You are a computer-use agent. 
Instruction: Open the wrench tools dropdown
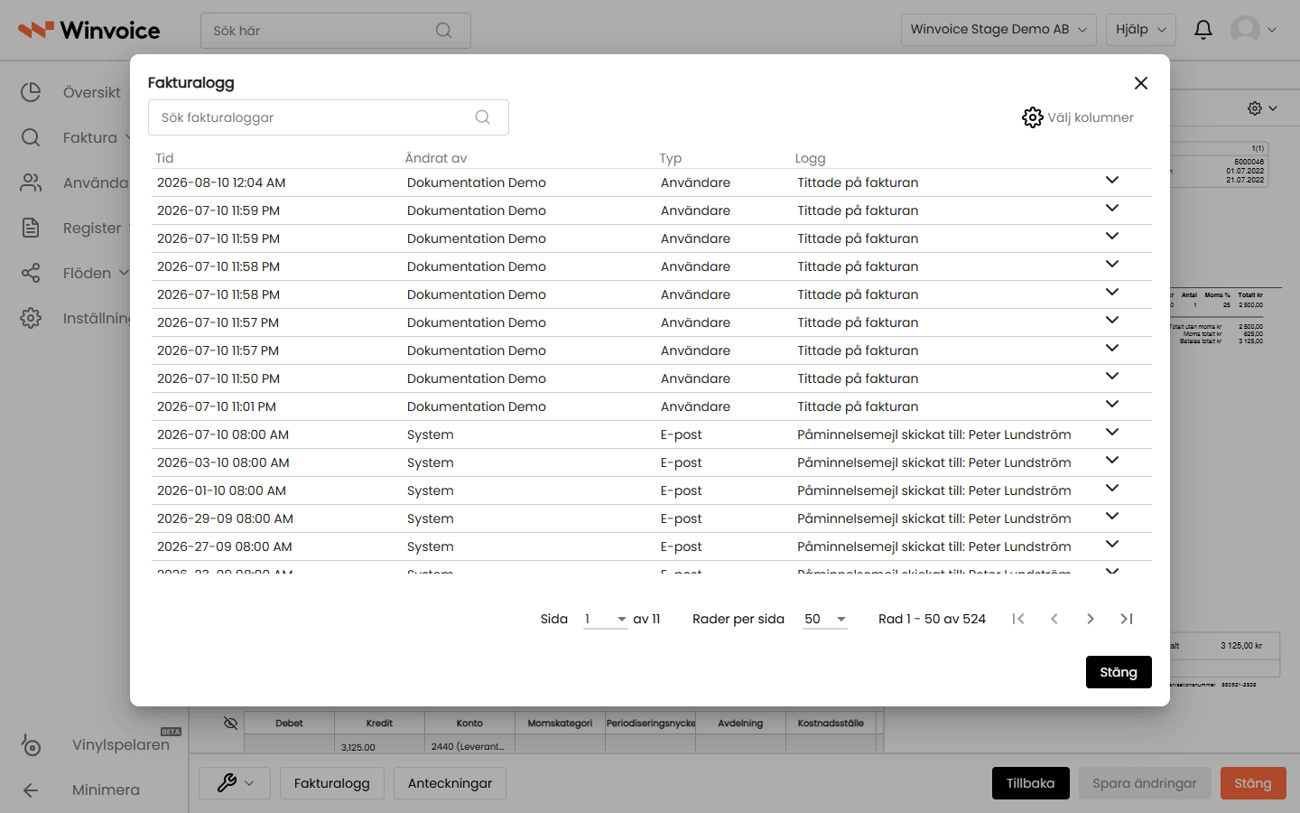(235, 783)
